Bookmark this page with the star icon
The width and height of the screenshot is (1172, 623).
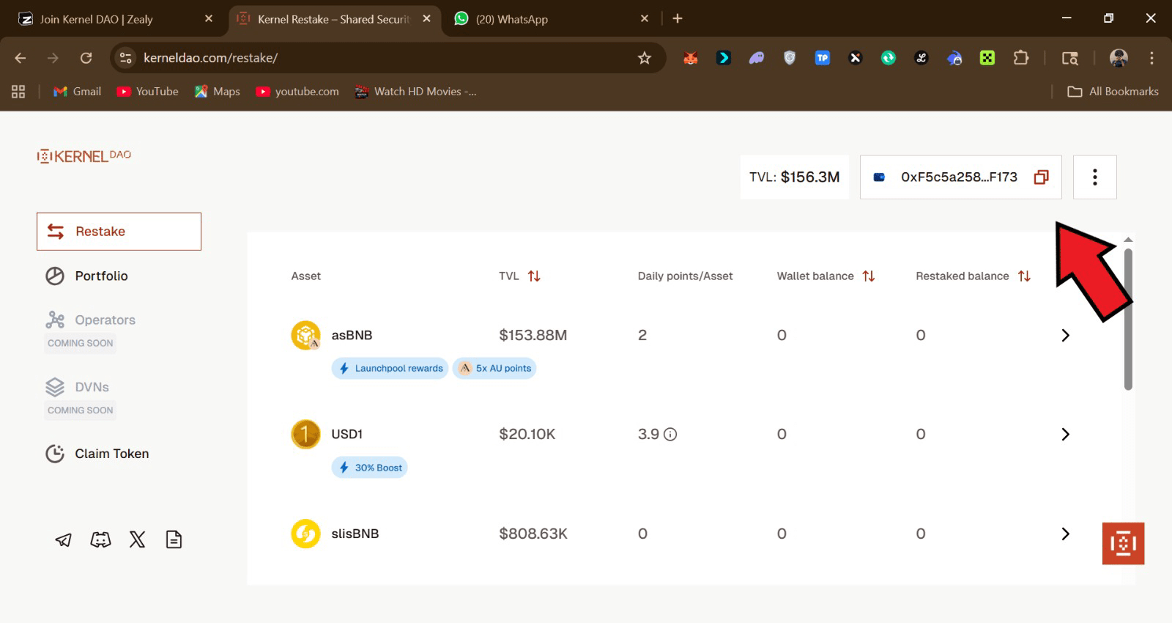(645, 58)
